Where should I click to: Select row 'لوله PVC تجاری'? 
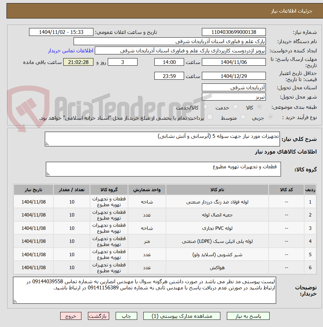pyautogui.click(x=165, y=228)
